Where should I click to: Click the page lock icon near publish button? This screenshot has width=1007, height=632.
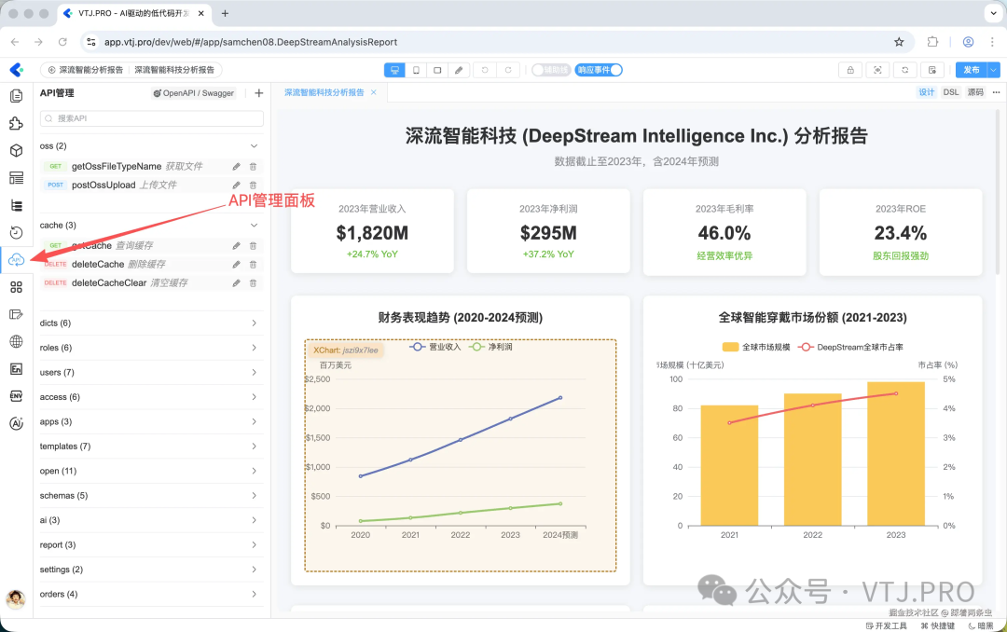pos(850,70)
